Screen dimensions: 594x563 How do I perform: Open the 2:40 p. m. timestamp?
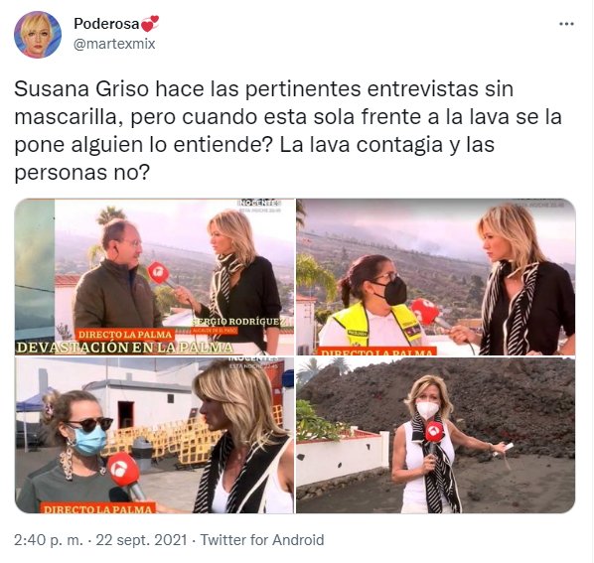coord(49,539)
